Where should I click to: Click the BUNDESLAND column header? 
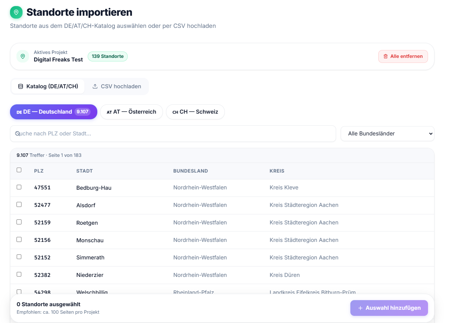tap(190, 171)
